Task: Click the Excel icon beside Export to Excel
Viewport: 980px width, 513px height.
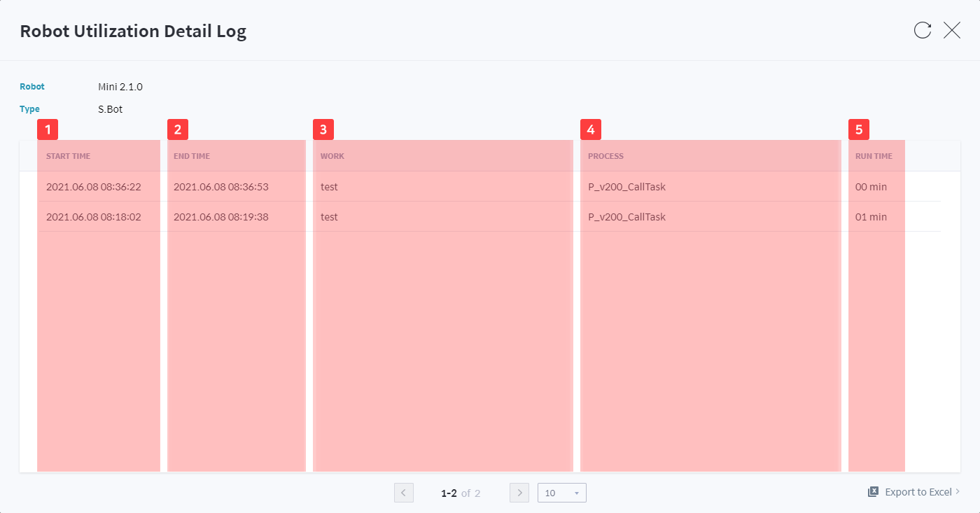Action: [x=873, y=492]
